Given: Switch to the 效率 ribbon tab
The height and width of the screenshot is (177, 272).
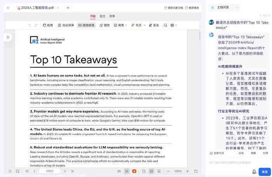Looking at the screenshot, I should click(112, 16).
